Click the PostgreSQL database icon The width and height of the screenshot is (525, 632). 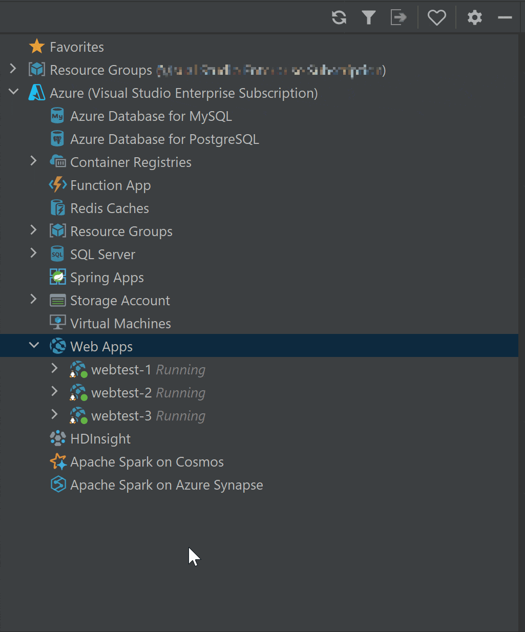(57, 139)
